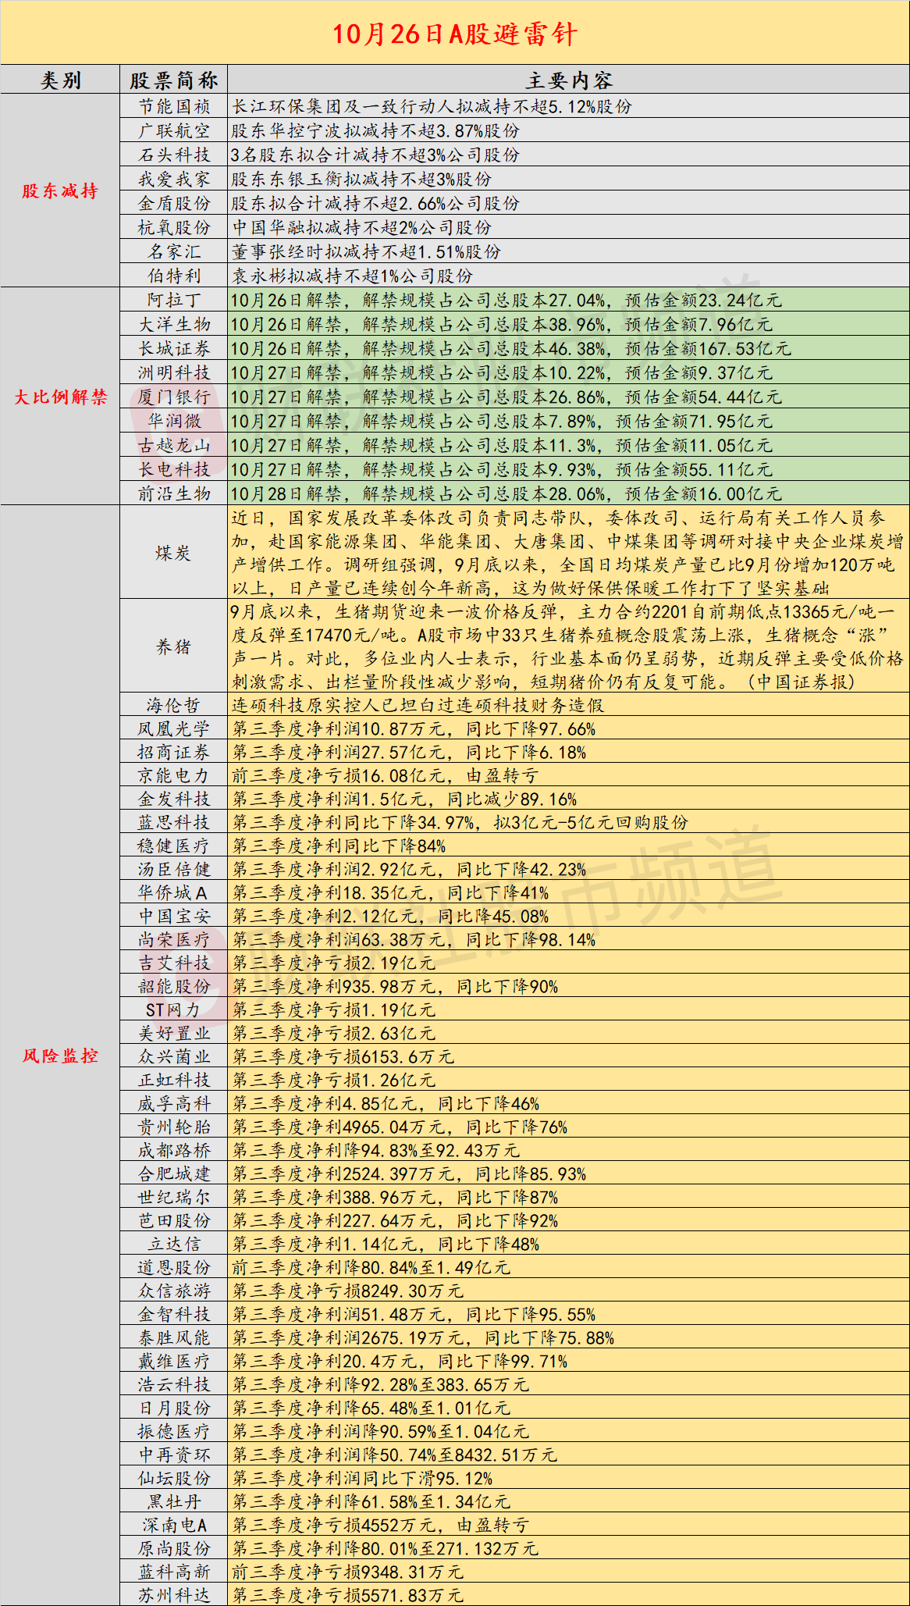
Task: Select 贵州轮胎 stock name
Action: tap(174, 1127)
